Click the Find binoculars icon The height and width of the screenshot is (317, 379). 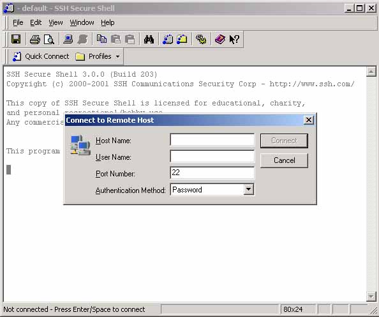149,39
